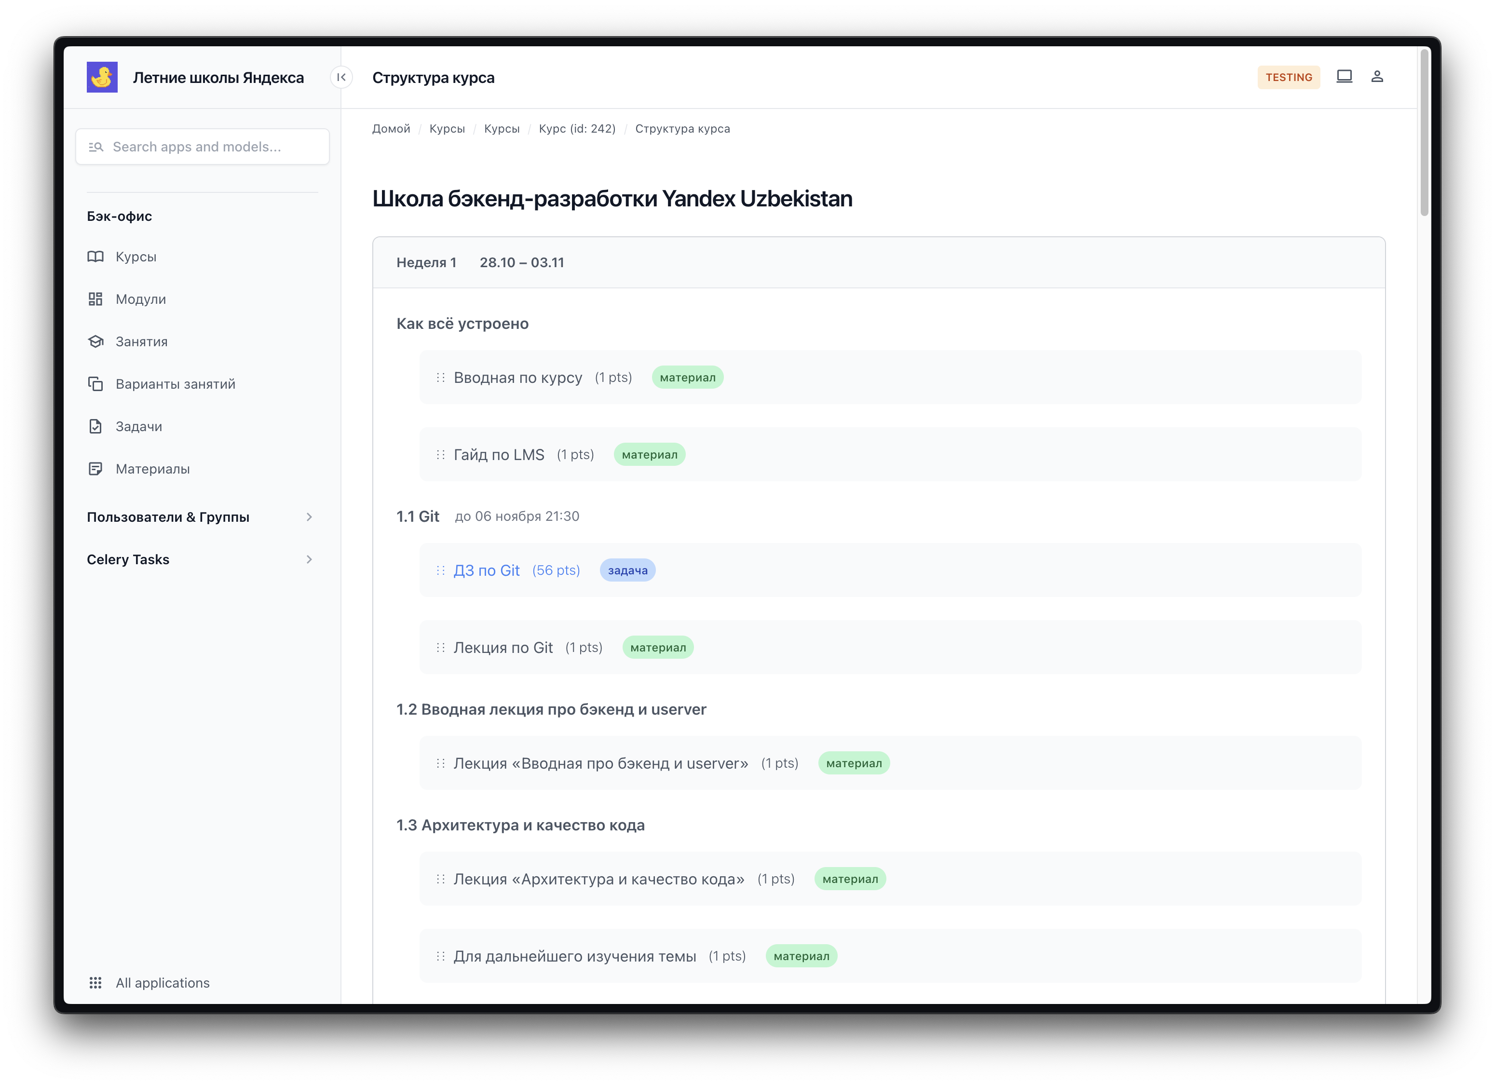Click the apps grid icon near All applications

95,983
